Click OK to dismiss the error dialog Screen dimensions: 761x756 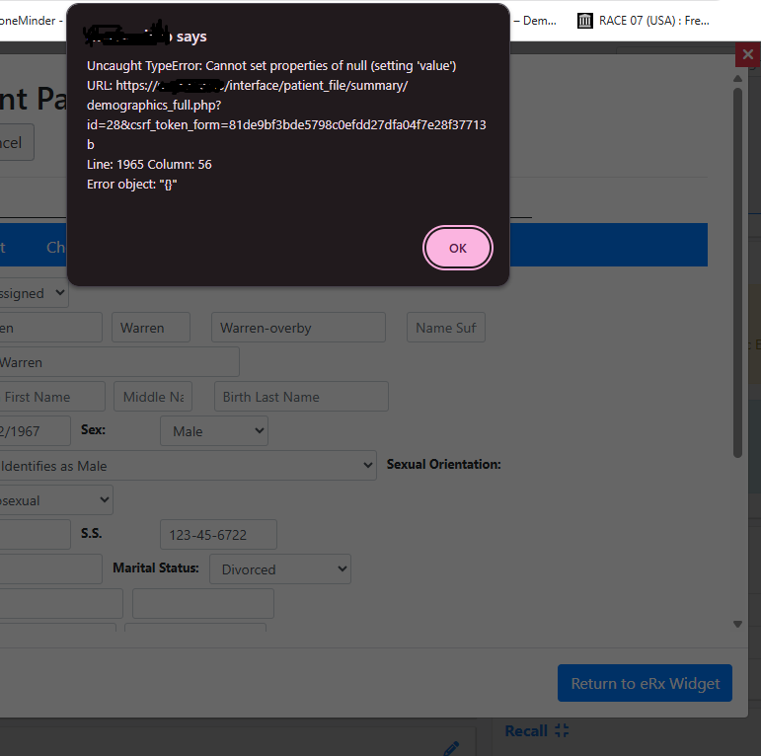click(x=457, y=248)
